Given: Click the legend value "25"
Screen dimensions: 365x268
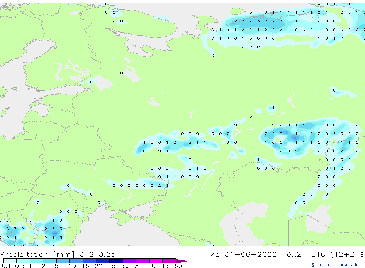Looking at the screenshot, I should (112, 266).
